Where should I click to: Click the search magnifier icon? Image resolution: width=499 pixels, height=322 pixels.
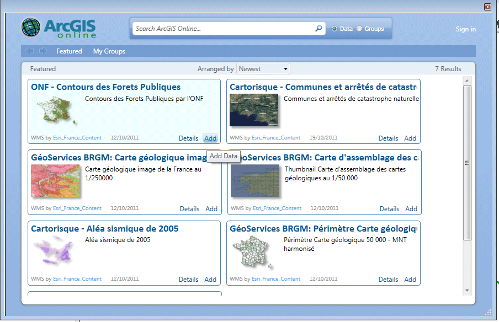[318, 29]
